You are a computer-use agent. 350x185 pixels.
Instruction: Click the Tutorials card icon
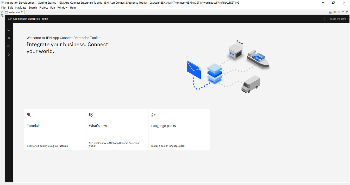pyautogui.click(x=29, y=114)
